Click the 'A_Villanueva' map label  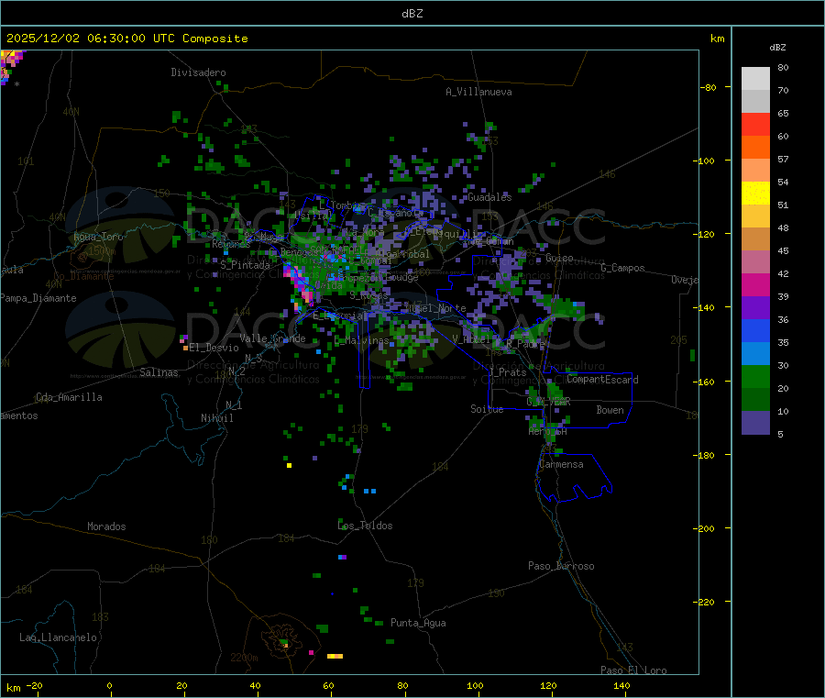click(478, 92)
